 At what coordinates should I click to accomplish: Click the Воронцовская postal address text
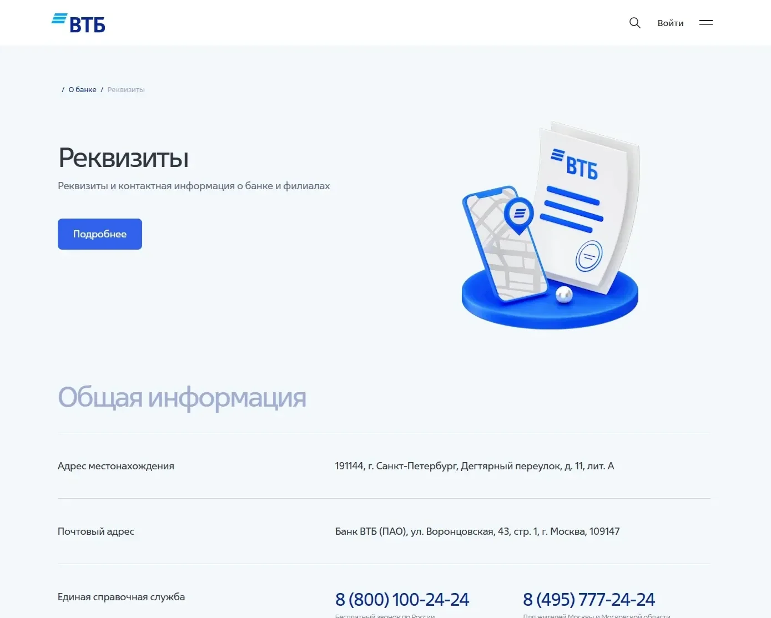(477, 531)
